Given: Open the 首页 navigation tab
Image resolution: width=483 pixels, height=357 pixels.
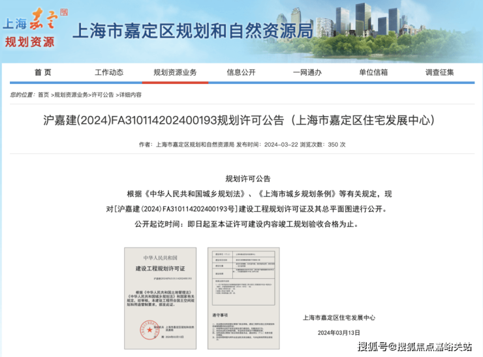Looking at the screenshot, I should [x=43, y=72].
